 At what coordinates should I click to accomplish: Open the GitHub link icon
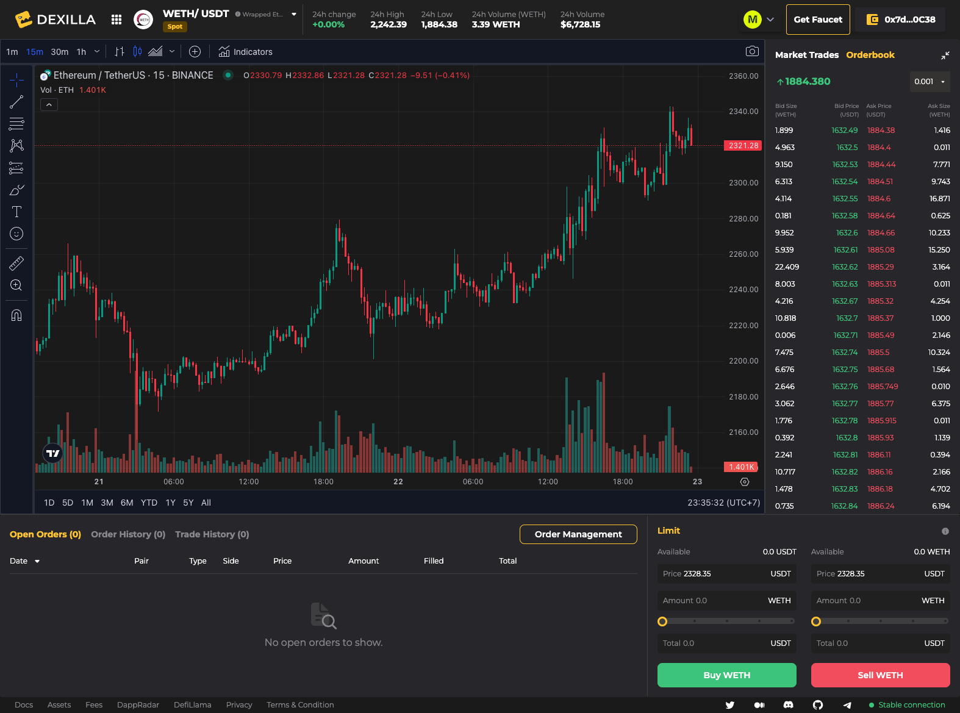tap(818, 705)
